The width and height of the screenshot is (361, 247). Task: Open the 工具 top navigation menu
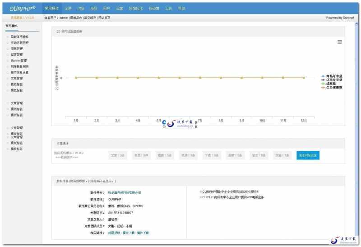click(x=168, y=8)
